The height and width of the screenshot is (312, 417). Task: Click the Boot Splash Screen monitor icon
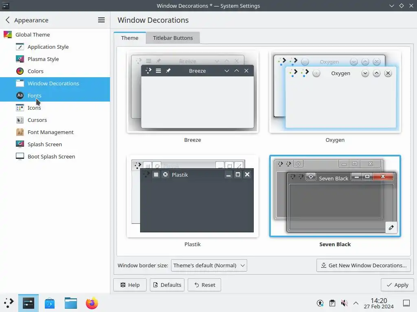point(20,156)
